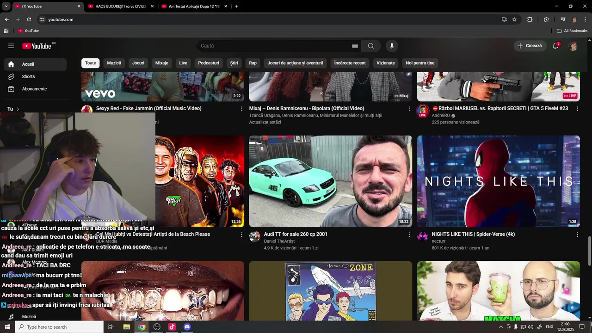Open Chrome media controls icon
592x333 pixels.
coord(563,19)
